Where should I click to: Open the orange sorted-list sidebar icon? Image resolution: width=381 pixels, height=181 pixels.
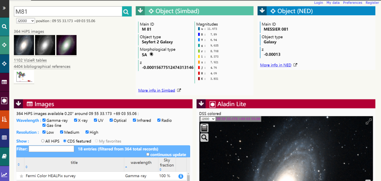click(x=4, y=119)
